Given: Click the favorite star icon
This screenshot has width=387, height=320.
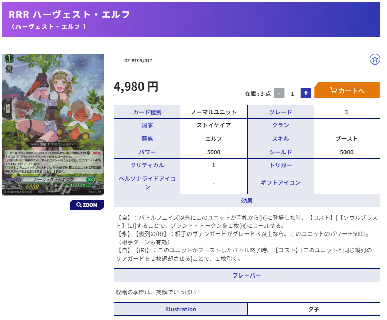Looking at the screenshot, I should tap(375, 59).
